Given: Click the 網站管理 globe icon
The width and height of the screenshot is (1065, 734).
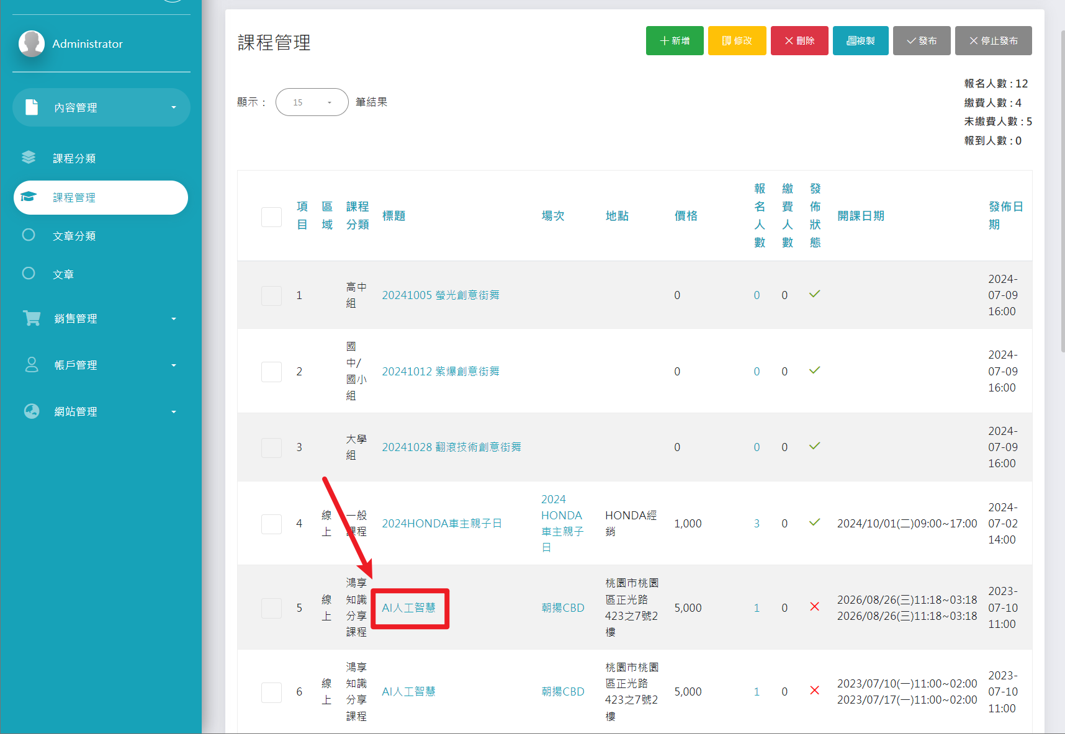Looking at the screenshot, I should click(x=32, y=411).
